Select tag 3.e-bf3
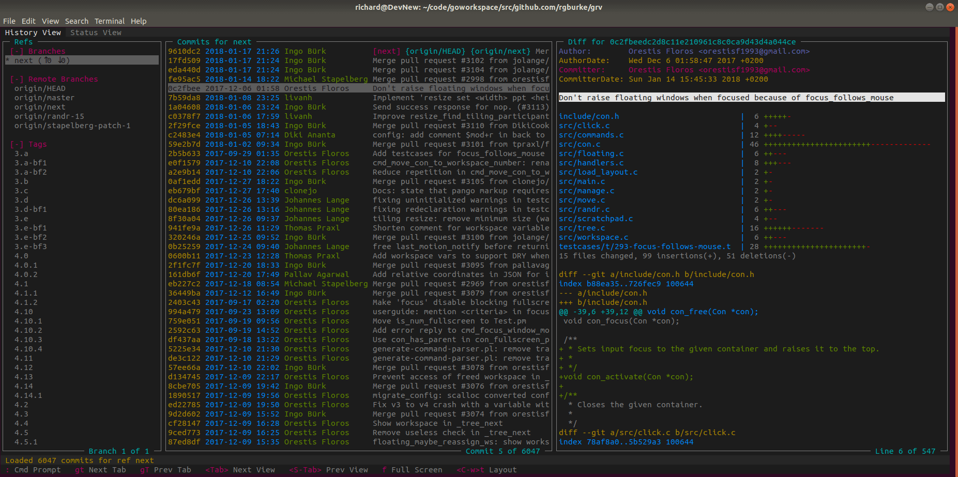 tap(31, 247)
